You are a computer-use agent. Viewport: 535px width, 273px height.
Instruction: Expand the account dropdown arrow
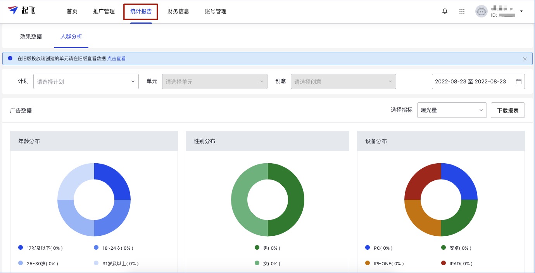(x=521, y=11)
